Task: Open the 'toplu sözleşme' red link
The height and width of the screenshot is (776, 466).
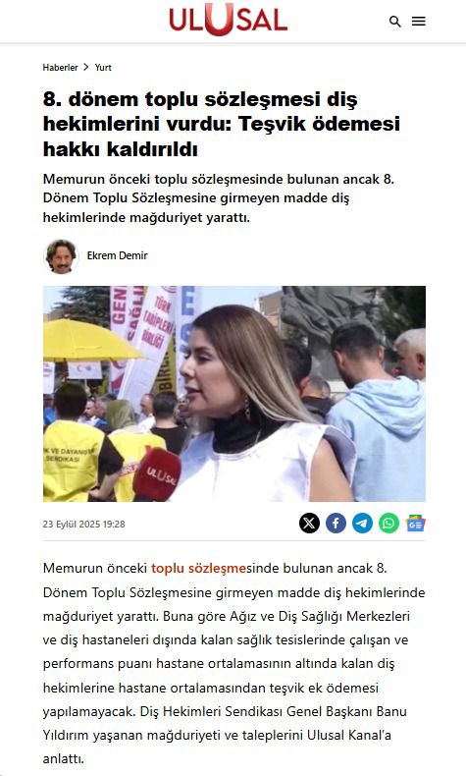Action: [x=198, y=568]
